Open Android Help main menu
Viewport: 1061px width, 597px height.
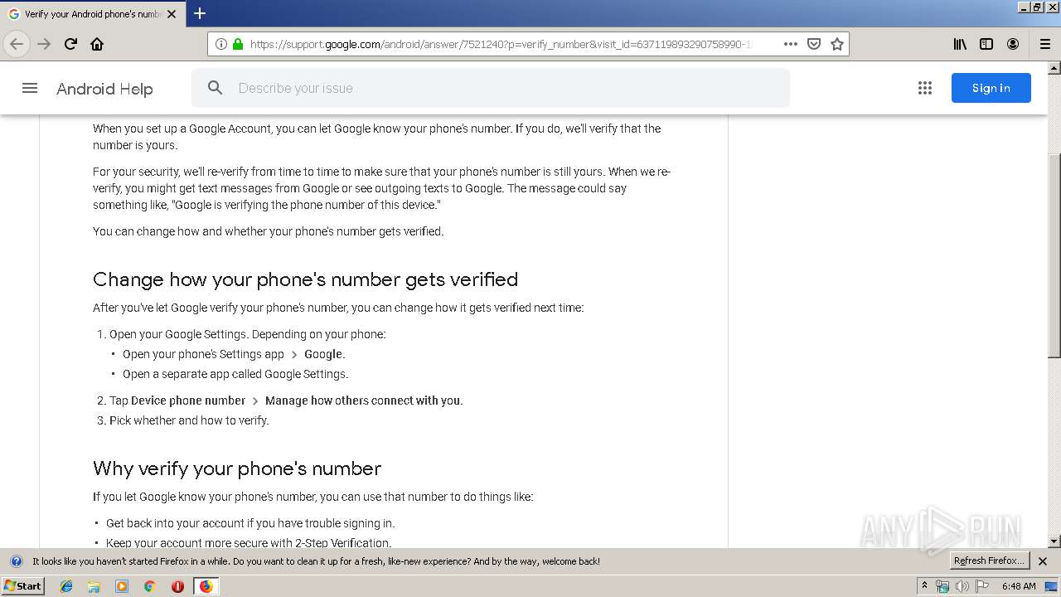pyautogui.click(x=30, y=88)
